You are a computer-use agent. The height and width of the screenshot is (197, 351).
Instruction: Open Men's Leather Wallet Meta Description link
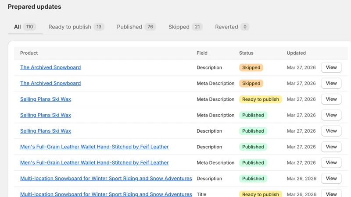[94, 162]
